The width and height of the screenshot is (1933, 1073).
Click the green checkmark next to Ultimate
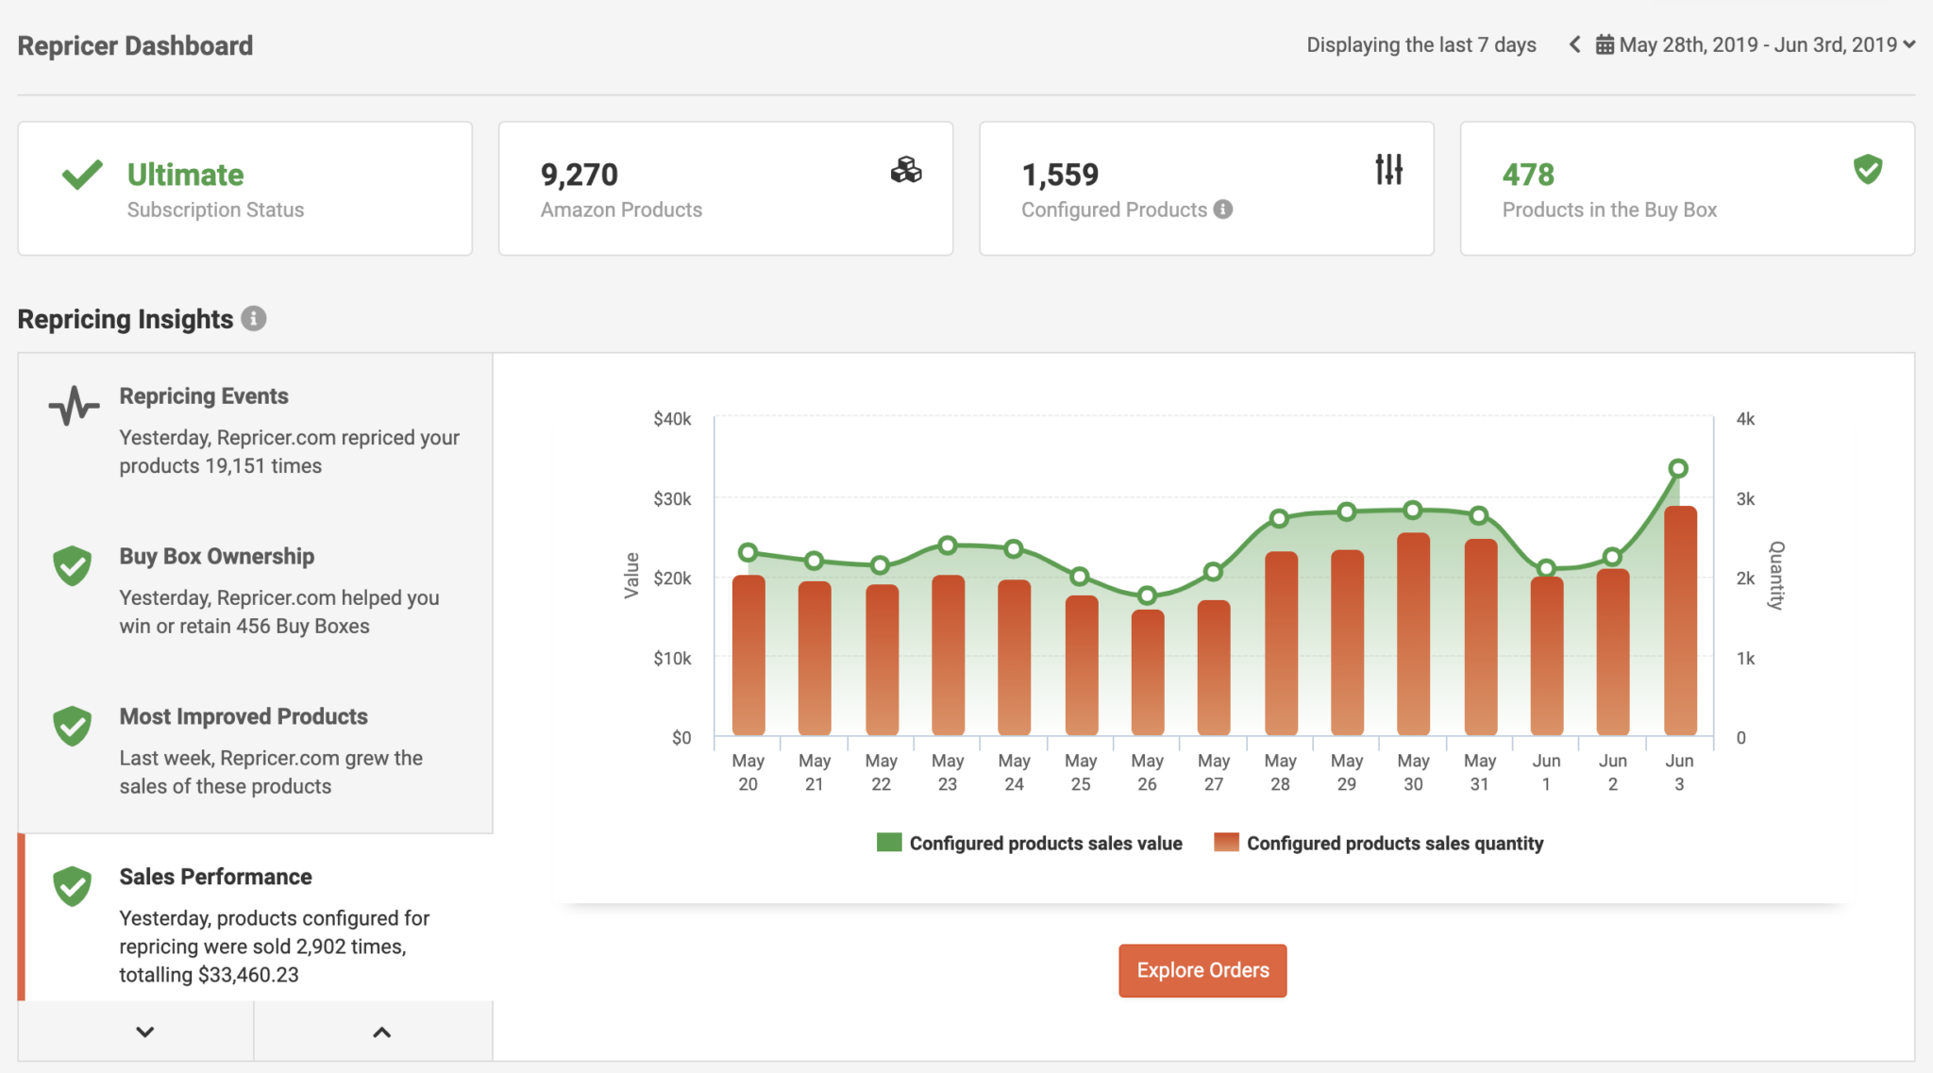[82, 175]
